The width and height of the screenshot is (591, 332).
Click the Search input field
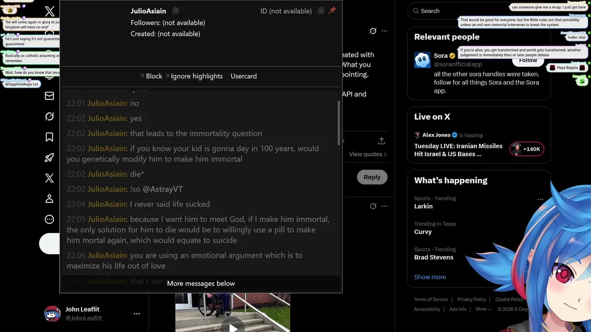[x=479, y=11]
